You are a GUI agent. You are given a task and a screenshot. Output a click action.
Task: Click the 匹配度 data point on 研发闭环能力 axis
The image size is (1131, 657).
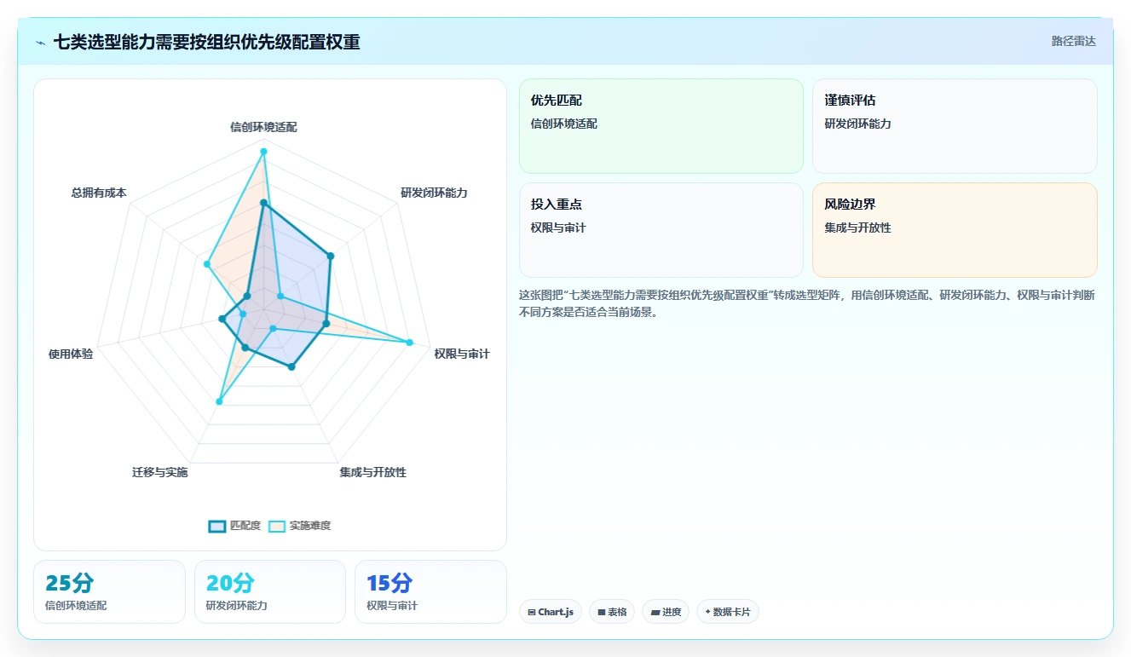331,256
